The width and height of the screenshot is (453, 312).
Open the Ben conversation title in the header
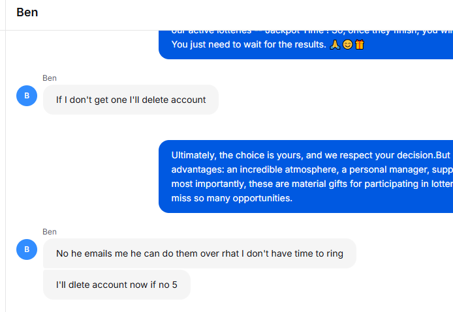point(27,12)
